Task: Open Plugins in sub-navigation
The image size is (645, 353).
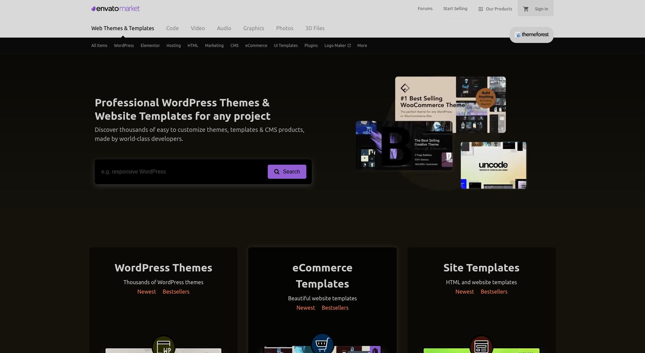Action: coord(311,46)
